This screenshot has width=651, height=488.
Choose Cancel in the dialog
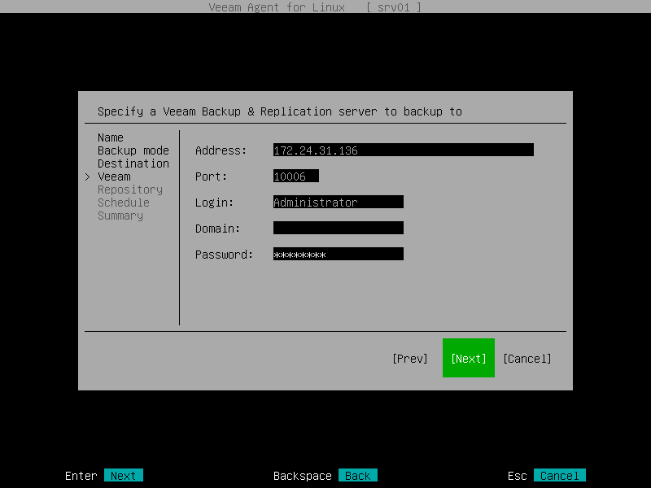(x=527, y=358)
